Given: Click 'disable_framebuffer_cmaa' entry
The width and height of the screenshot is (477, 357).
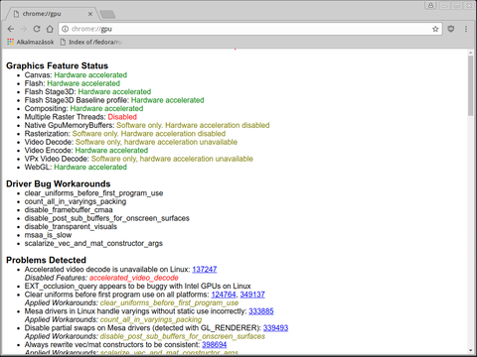Looking at the screenshot, I should coord(69,210).
